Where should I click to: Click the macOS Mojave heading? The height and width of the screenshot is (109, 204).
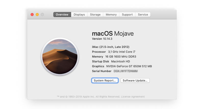tap(113, 34)
